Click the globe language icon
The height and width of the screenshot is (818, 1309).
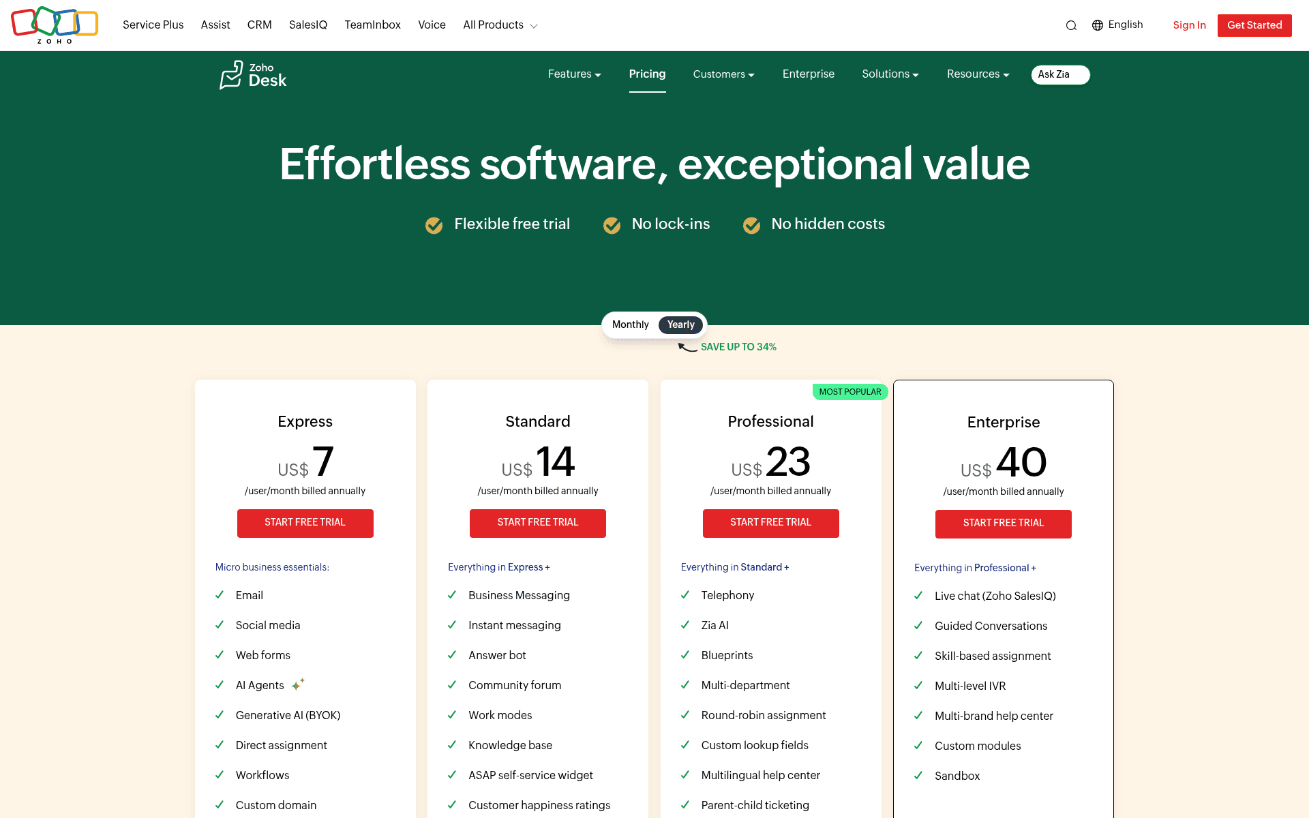[1098, 25]
